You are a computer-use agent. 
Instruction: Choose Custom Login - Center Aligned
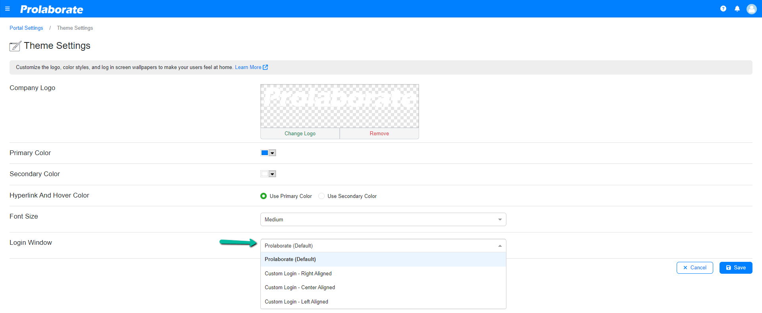[x=383, y=288]
